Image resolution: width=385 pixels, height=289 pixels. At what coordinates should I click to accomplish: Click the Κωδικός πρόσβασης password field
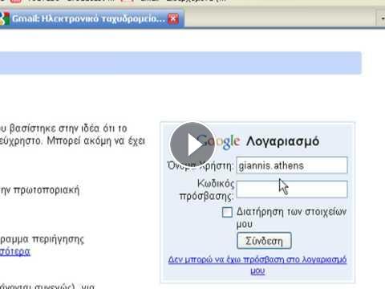292,189
